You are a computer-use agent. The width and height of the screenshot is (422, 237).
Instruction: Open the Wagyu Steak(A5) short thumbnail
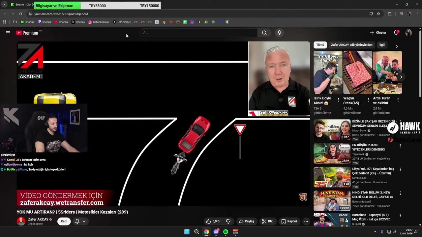click(x=358, y=72)
